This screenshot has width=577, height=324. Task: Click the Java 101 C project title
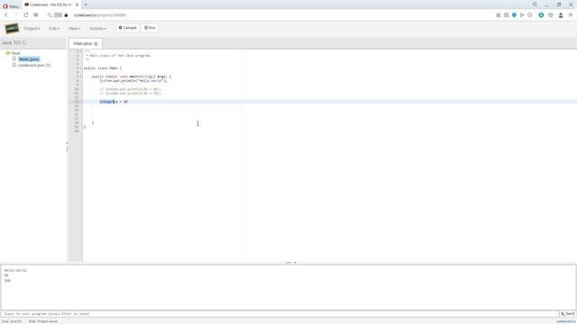[x=14, y=42]
